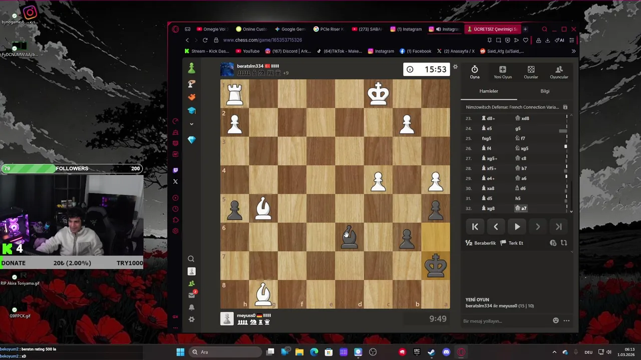The height and width of the screenshot is (360, 641).
Task: Click the black king on highlighted square
Action: pos(435,265)
